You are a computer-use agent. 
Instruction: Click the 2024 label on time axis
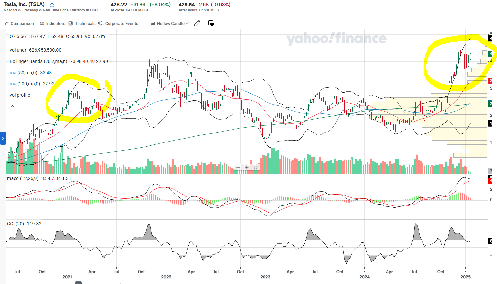click(x=364, y=277)
